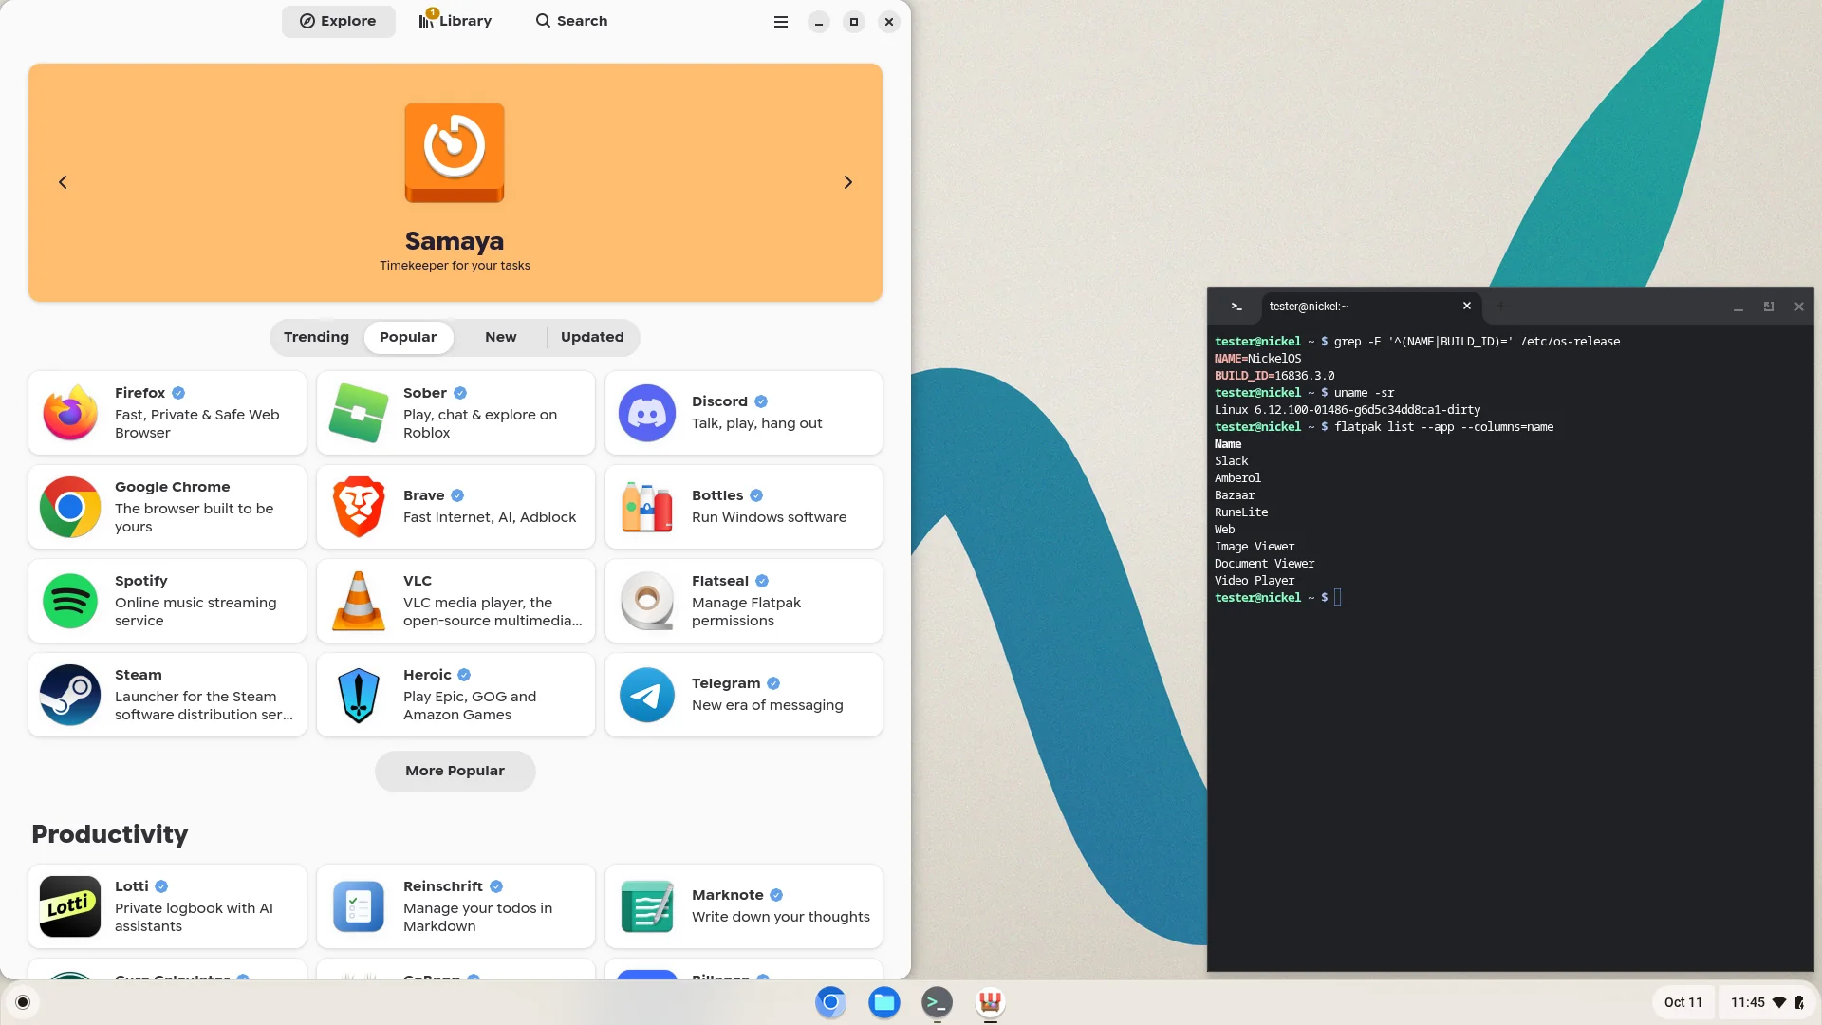The width and height of the screenshot is (1822, 1025).
Task: Open the Telegram paper plane icon
Action: pos(647,695)
